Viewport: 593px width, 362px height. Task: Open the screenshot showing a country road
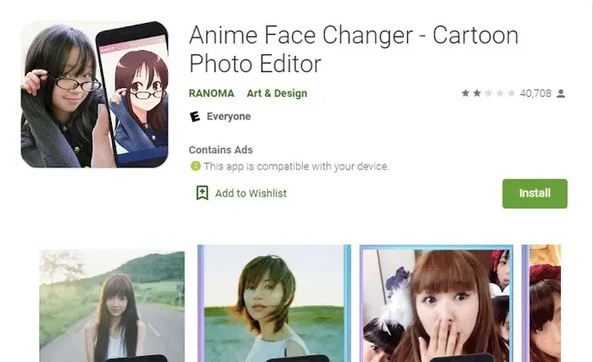click(x=112, y=305)
